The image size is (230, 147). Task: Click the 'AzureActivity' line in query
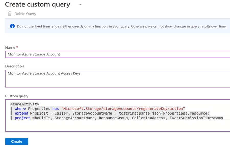tap(25, 104)
